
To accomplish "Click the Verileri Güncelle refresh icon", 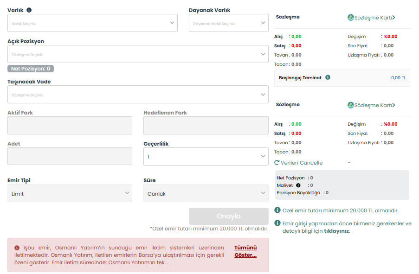I will pyautogui.click(x=277, y=163).
